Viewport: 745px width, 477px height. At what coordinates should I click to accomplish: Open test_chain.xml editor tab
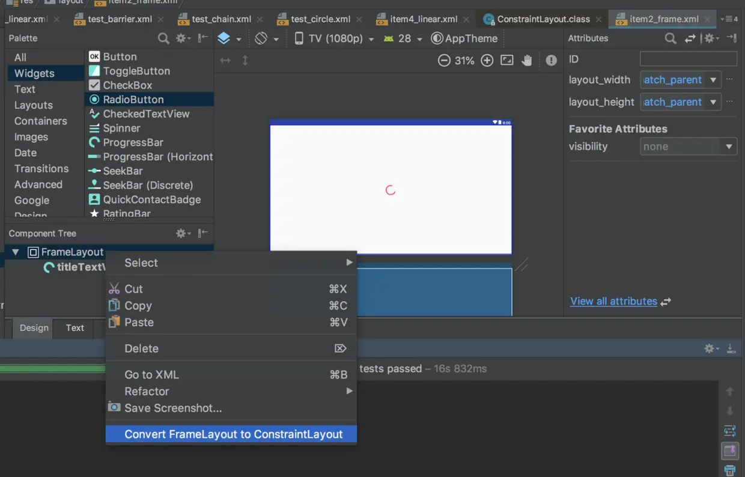click(222, 19)
